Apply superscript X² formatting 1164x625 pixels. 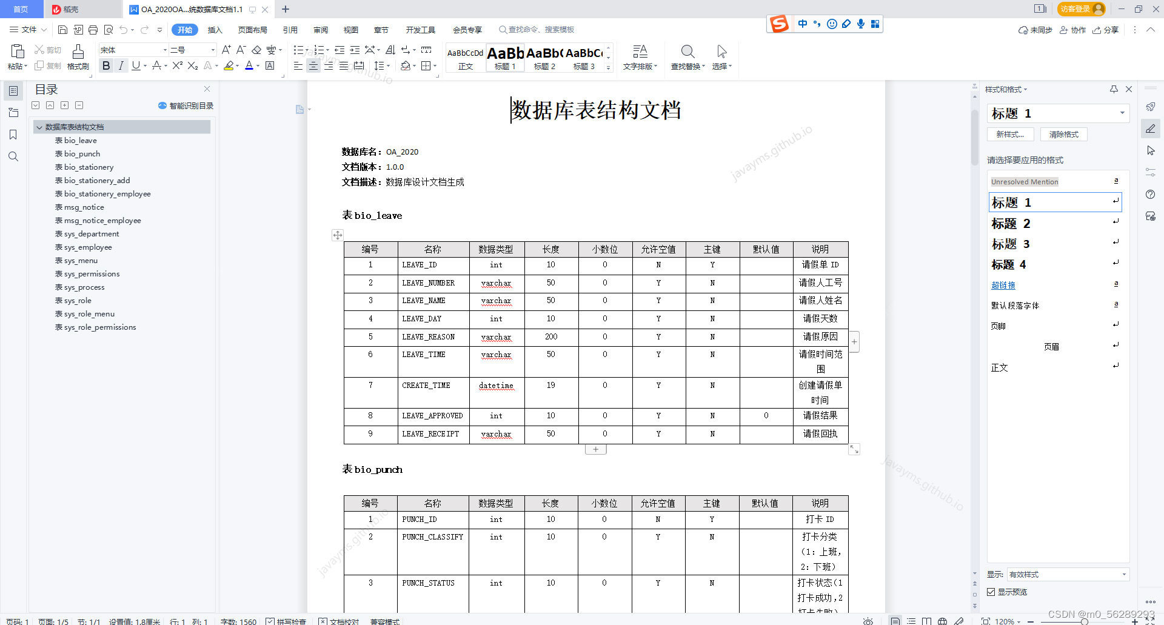[177, 65]
